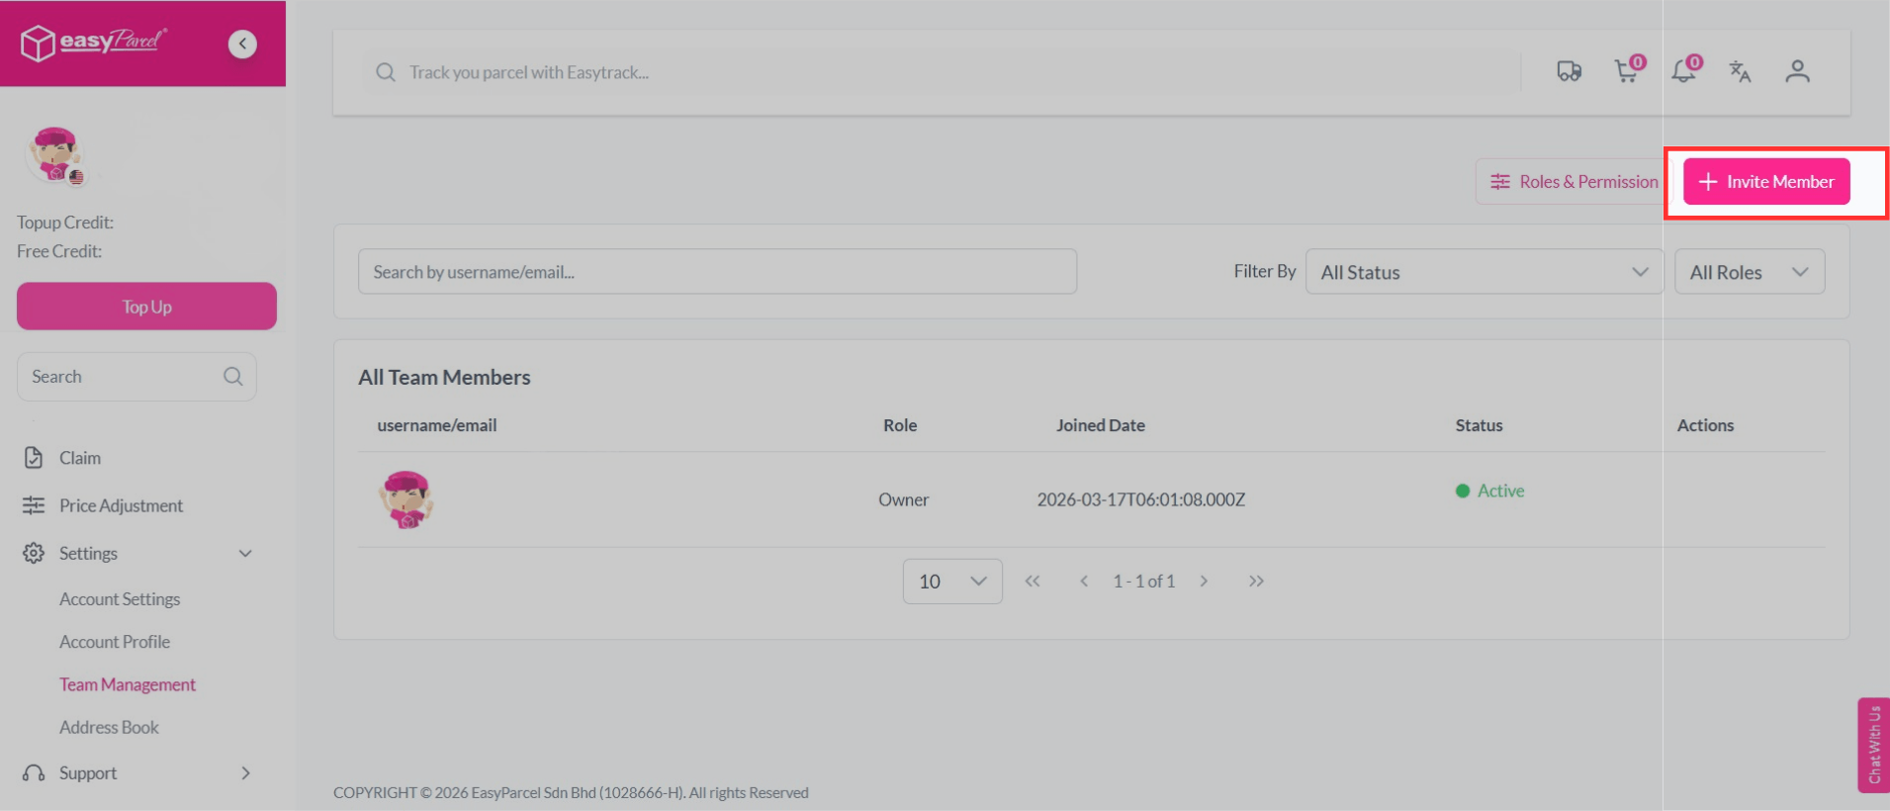The image size is (1890, 811).
Task: Open Address Book in sidebar
Action: (109, 727)
